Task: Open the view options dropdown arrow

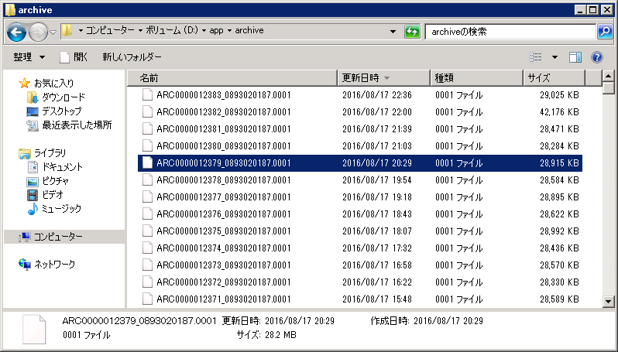Action: [554, 57]
